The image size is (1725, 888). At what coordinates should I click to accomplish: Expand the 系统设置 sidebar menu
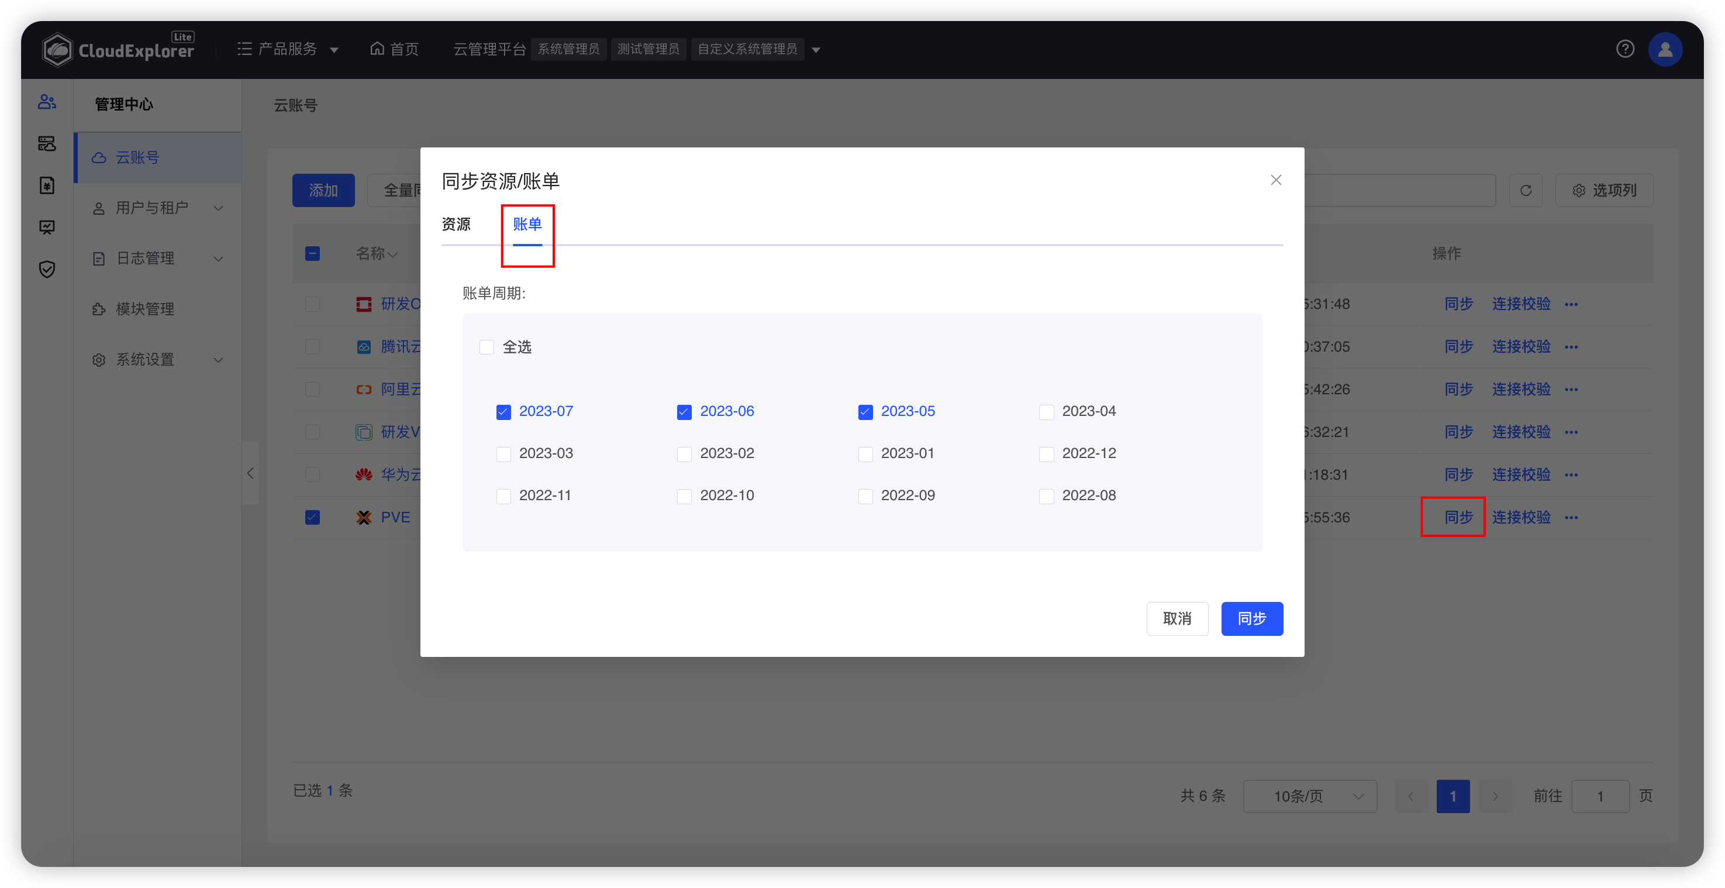[158, 360]
